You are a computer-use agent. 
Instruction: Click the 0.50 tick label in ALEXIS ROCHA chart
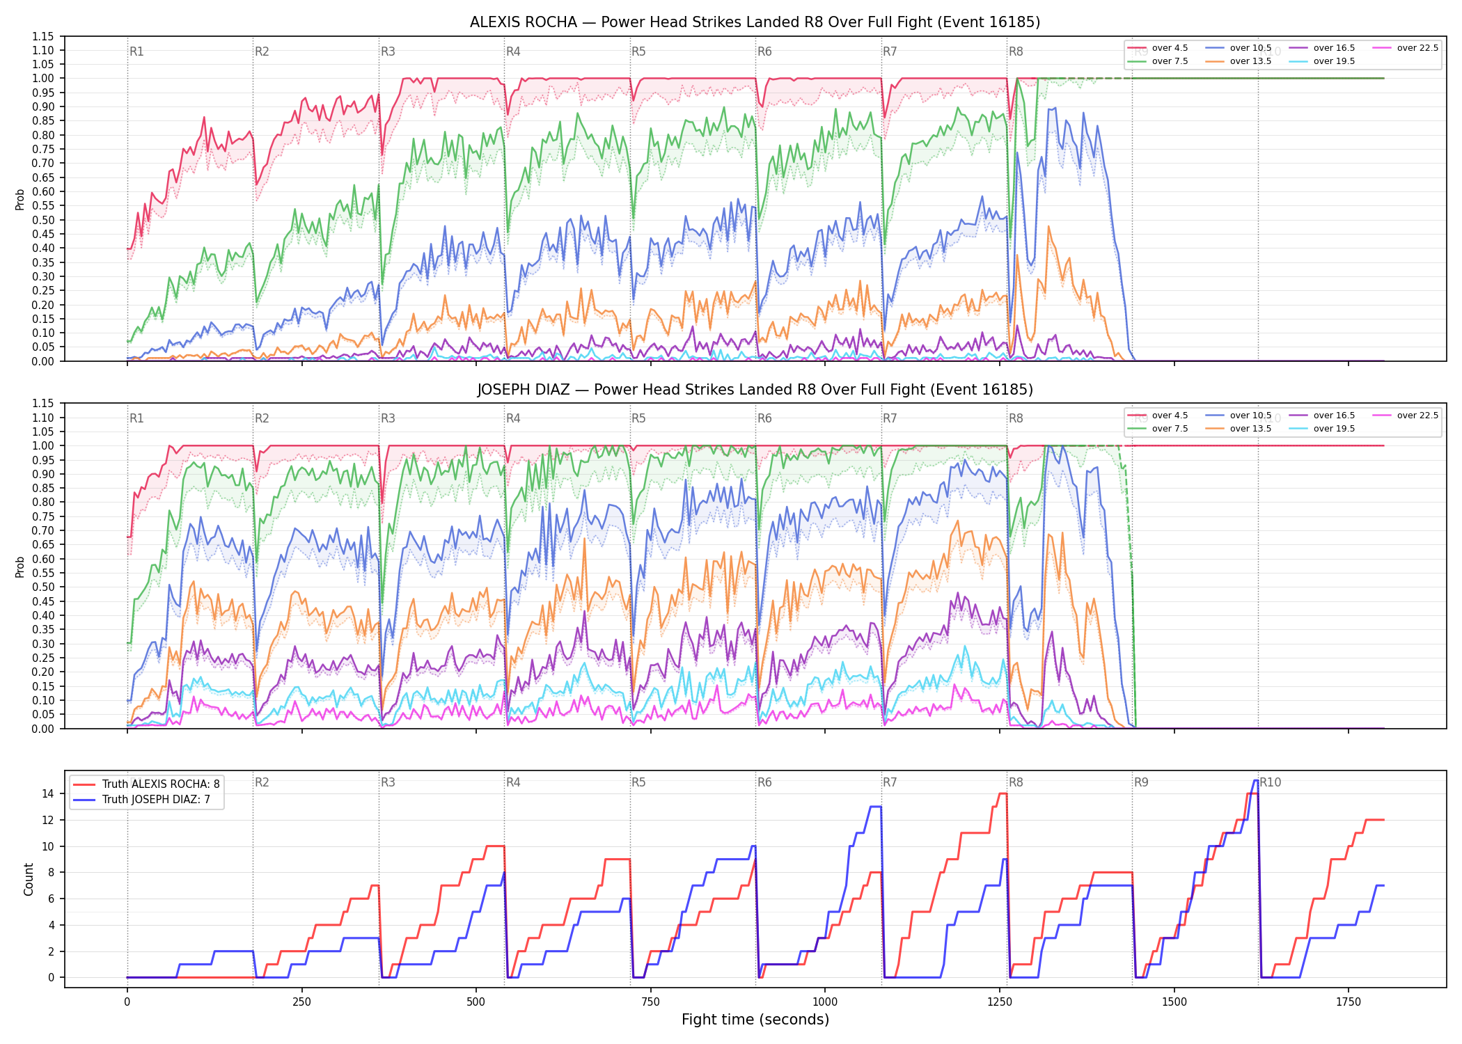click(x=43, y=220)
